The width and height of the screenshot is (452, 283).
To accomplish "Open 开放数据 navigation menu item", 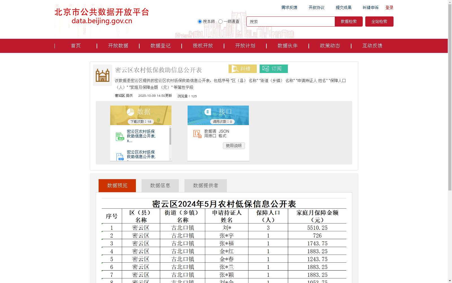I will tap(118, 46).
